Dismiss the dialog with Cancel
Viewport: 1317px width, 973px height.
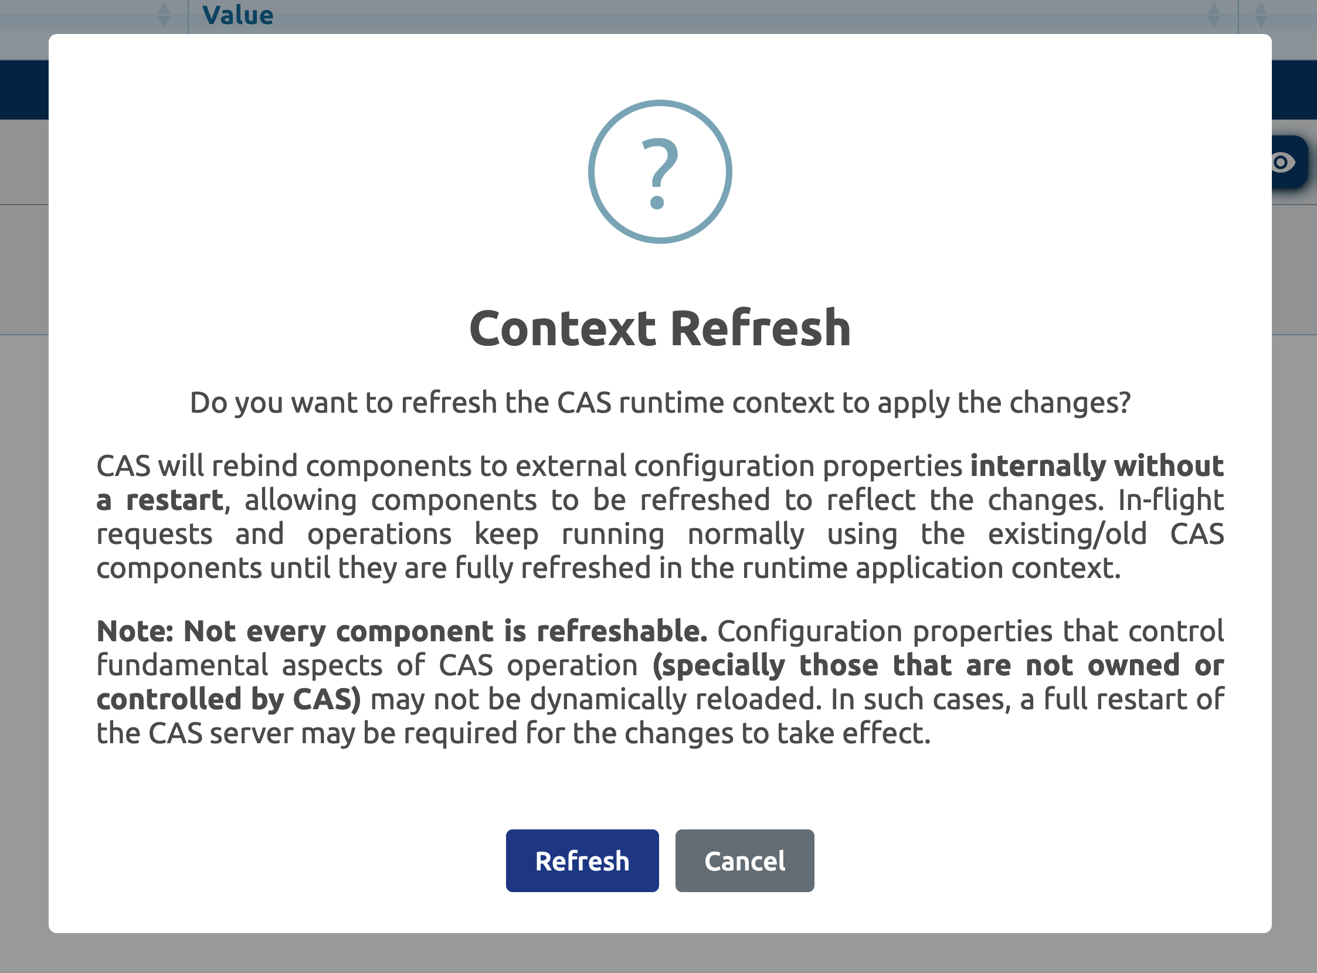(x=744, y=860)
